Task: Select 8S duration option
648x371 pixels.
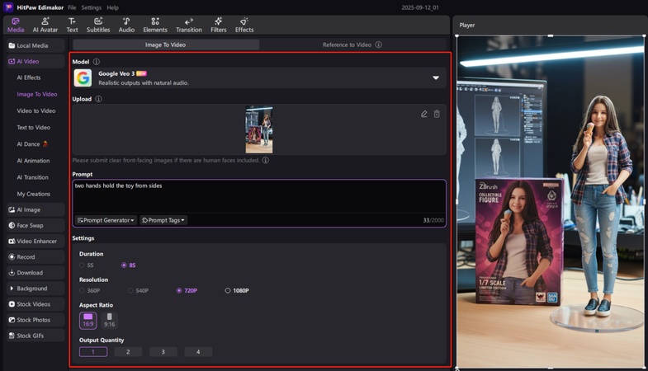Action: point(128,265)
